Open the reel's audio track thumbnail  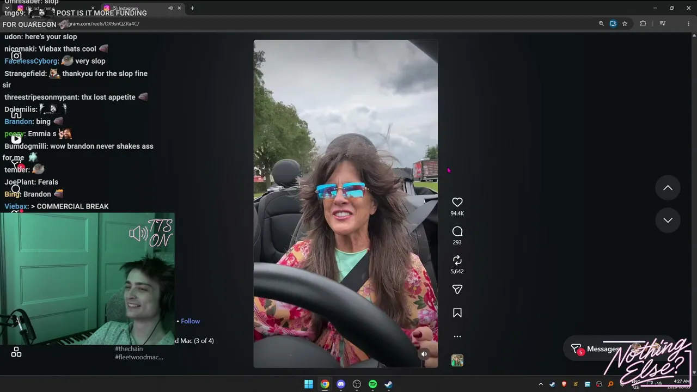pyautogui.click(x=457, y=360)
